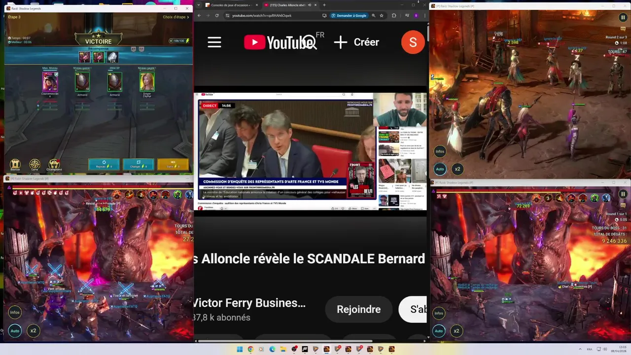Image resolution: width=631 pixels, height=355 pixels.
Task: Open a new Chrome tab
Action: click(324, 5)
